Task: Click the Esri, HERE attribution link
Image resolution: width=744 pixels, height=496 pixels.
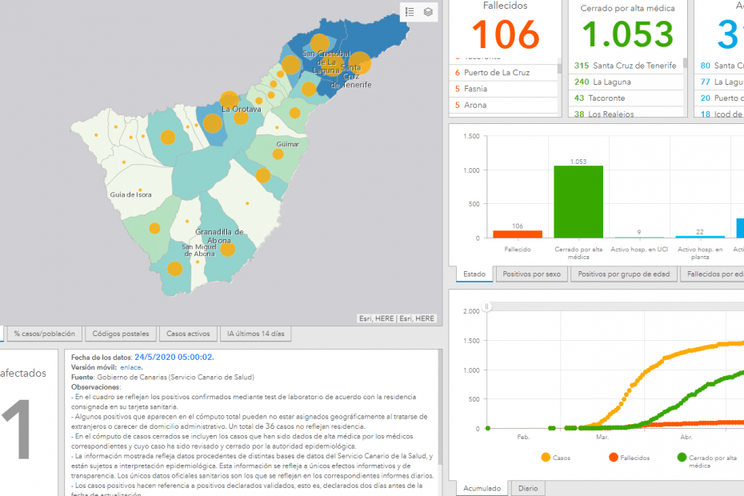Action: [x=397, y=318]
